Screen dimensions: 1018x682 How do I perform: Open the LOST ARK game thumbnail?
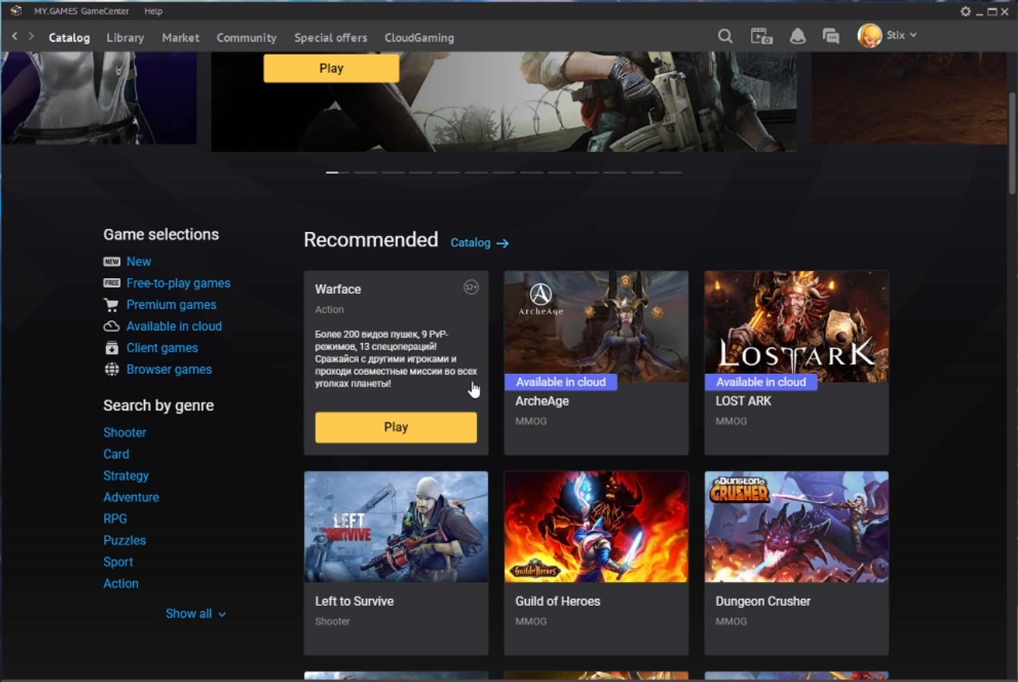797,326
